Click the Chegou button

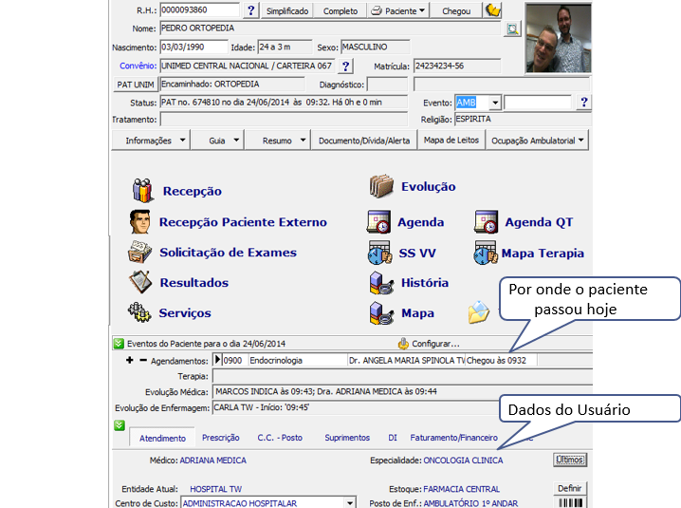[x=456, y=10]
